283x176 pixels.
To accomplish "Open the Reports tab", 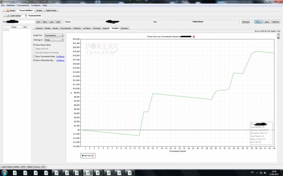I will (106, 28).
